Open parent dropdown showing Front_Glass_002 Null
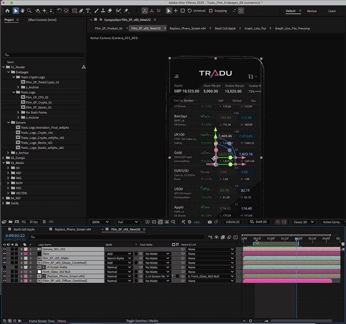Image resolution: width=346 pixels, height=324 pixels. coord(210,276)
